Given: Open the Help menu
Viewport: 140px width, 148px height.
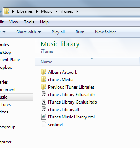Looking at the screenshot, I should pos(44,22).
